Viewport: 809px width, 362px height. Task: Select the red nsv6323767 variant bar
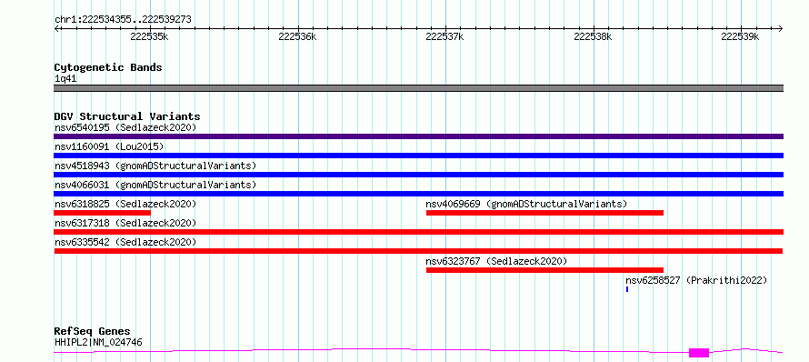(544, 270)
